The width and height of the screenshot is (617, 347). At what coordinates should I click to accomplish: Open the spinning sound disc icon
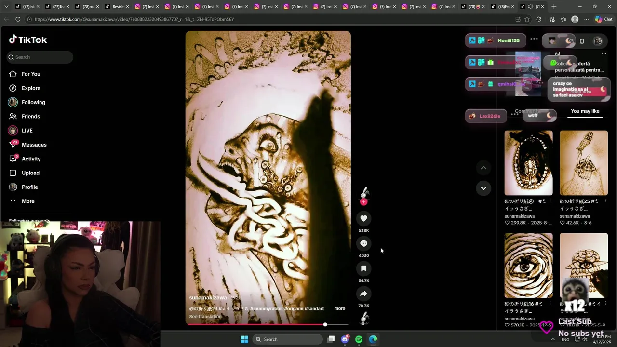coord(364,319)
